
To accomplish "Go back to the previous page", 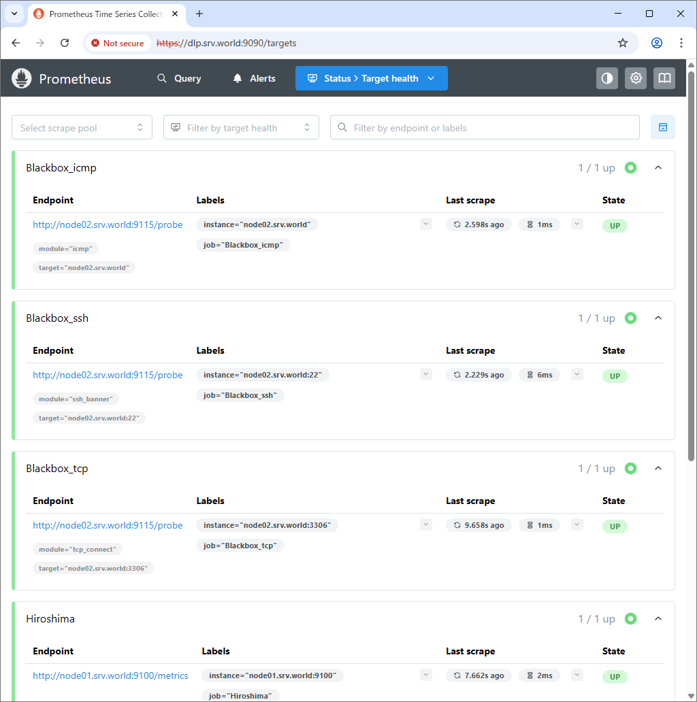I will tap(16, 43).
